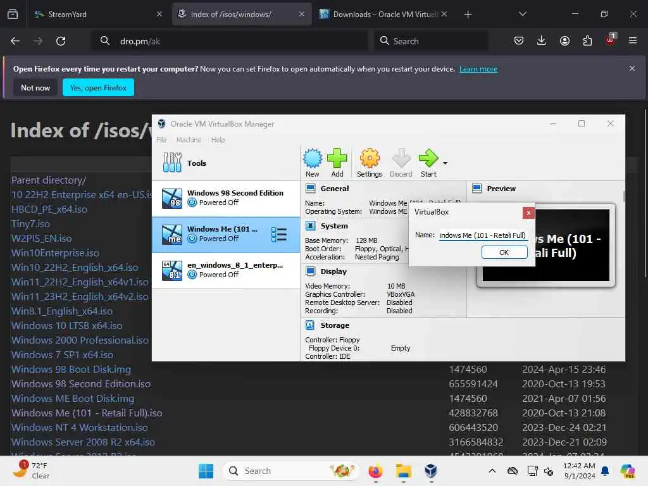Open the Machine menu in VirtualBox
648x486 pixels.
[189, 140]
